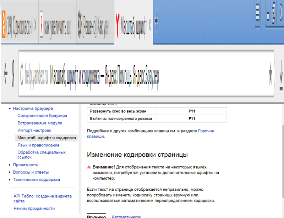
Task: Click the "Развернуть окно во весь экран" cell
Action: (x=122, y=111)
